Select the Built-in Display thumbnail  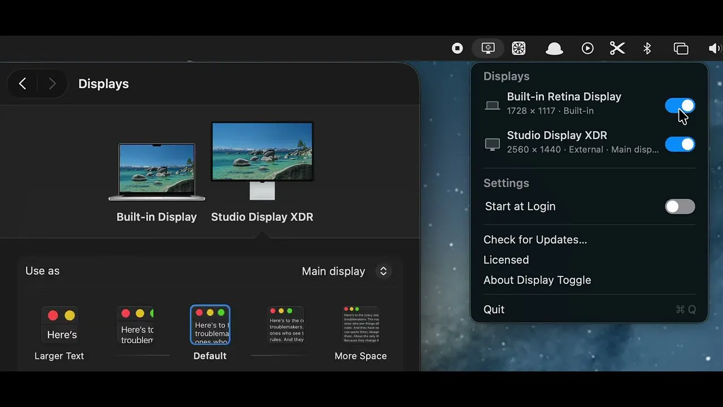156,171
